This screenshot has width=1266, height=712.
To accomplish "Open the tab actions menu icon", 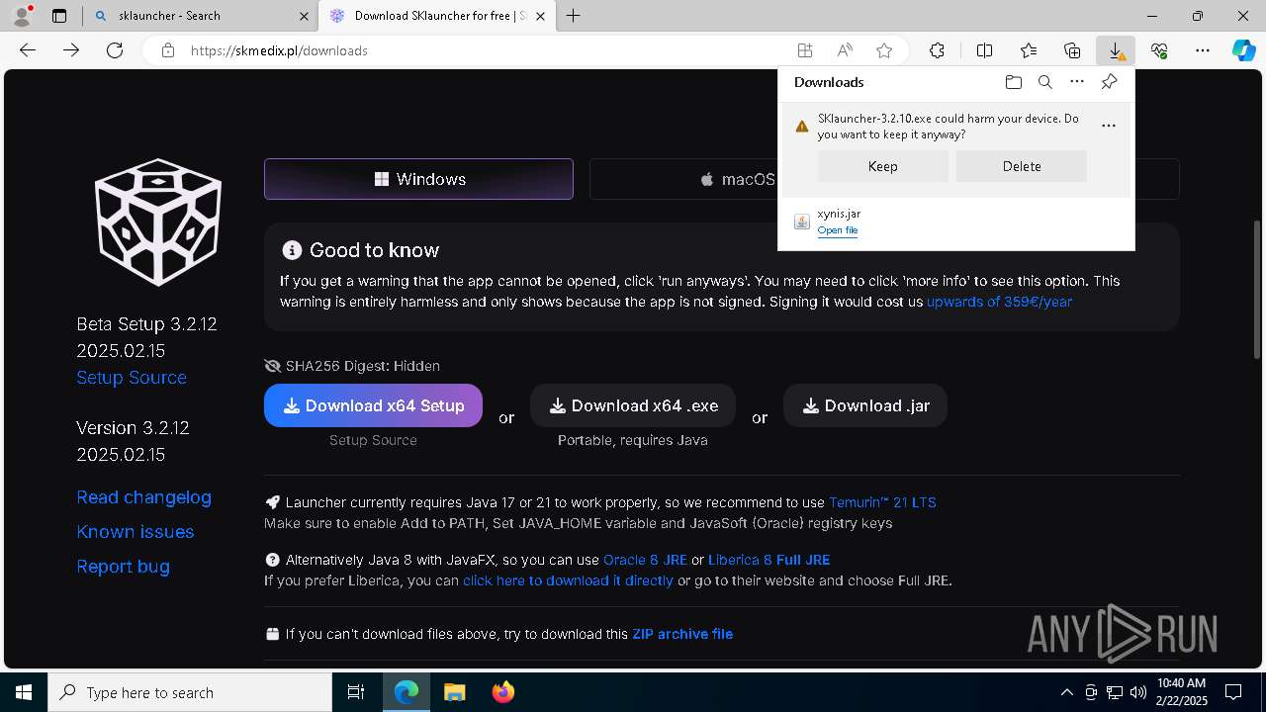I will 59,16.
